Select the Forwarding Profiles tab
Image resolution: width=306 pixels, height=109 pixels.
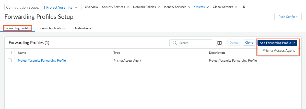(x=18, y=28)
